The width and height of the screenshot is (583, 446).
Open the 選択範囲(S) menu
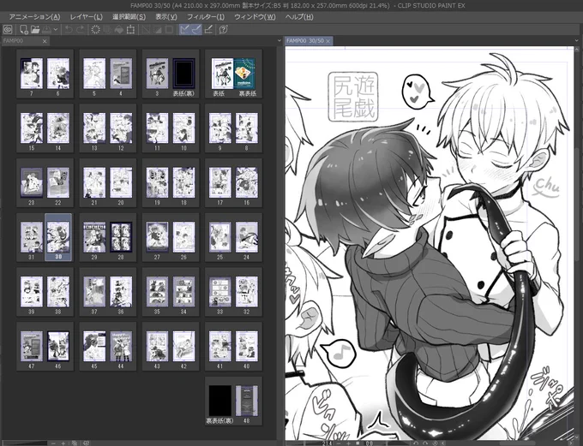(x=129, y=17)
